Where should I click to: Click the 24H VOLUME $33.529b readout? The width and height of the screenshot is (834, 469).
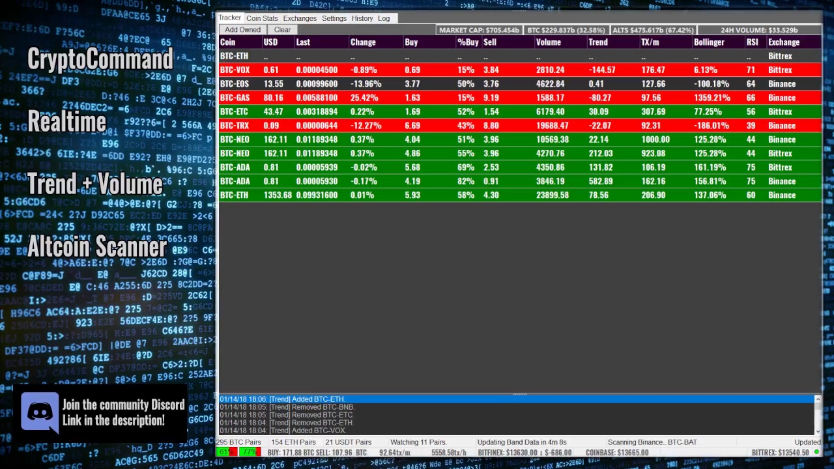759,30
